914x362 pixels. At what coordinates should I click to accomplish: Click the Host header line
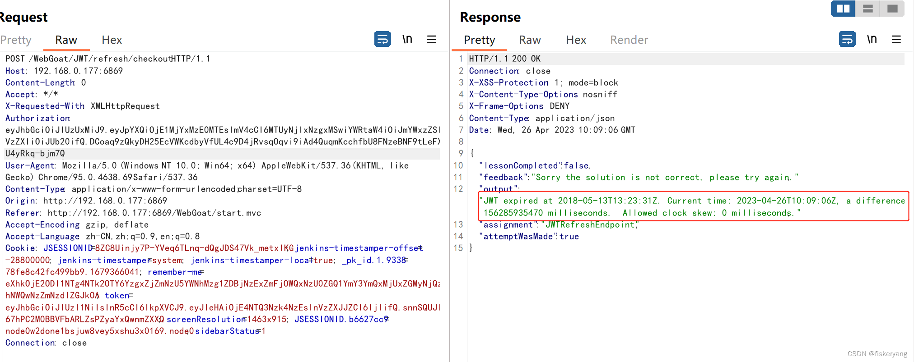pyautogui.click(x=64, y=71)
